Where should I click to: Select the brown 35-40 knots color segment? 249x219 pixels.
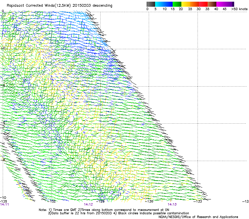point(212,4)
